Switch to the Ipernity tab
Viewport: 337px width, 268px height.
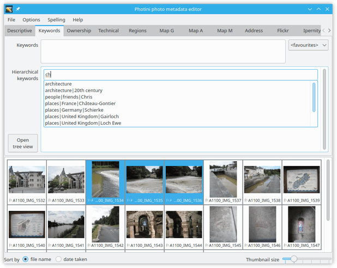pos(311,31)
